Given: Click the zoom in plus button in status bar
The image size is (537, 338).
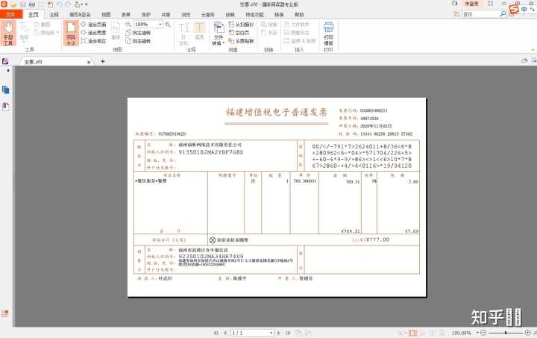Looking at the screenshot, I should [x=527, y=333].
